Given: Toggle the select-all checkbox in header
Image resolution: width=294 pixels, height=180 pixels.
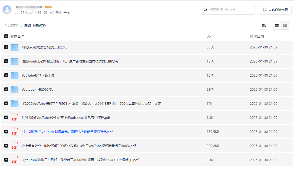Looking at the screenshot, I should [6, 36].
